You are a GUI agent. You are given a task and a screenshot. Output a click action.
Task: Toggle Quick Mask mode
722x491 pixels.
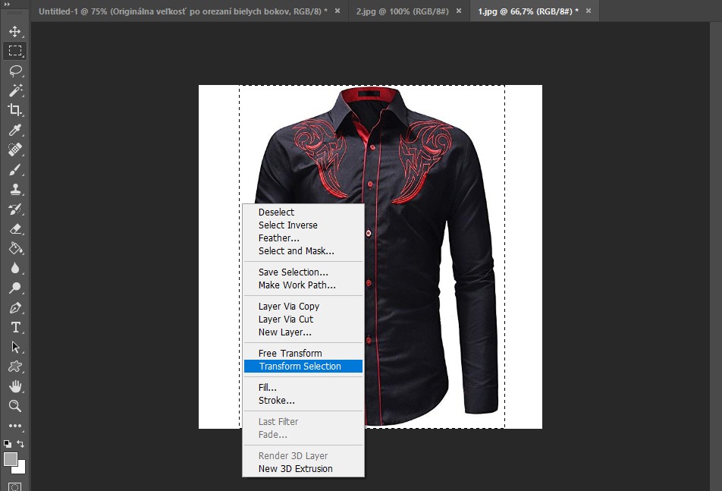(x=14, y=486)
